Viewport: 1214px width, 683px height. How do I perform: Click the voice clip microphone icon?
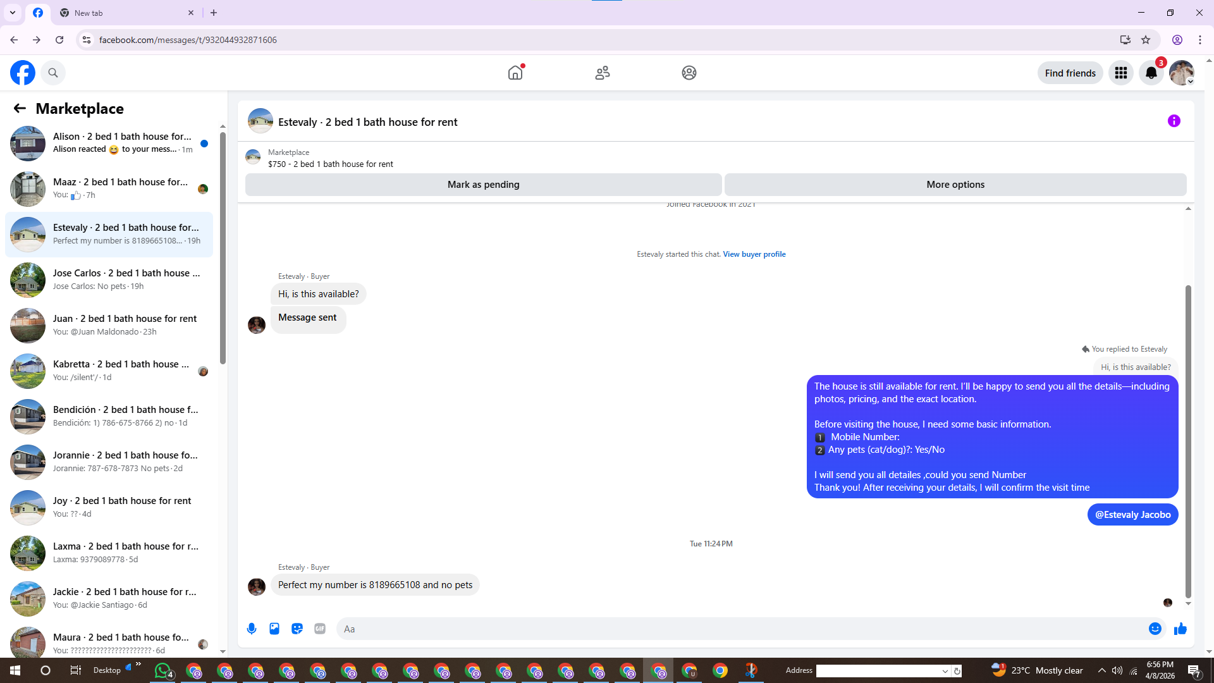[252, 629]
